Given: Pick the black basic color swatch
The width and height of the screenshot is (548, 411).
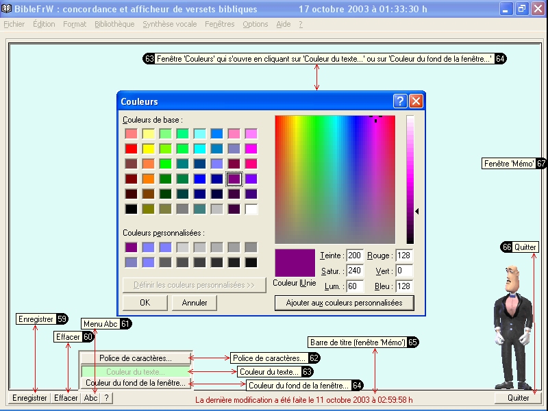Looking at the screenshot, I should click(x=131, y=209).
